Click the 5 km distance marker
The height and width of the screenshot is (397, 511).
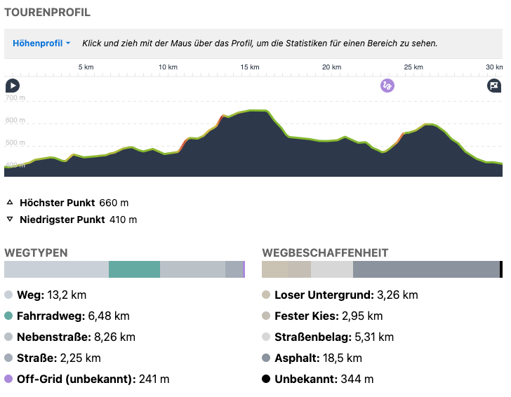86,67
